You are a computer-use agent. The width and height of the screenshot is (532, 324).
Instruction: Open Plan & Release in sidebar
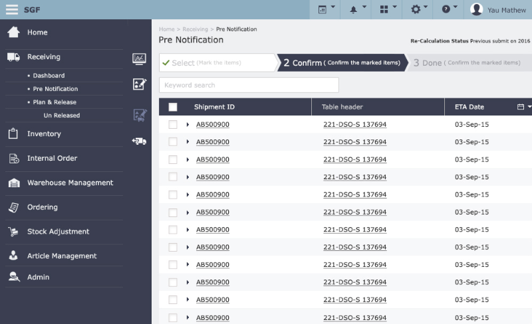[x=55, y=102]
